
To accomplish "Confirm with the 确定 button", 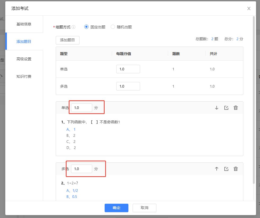I will coord(116,208).
